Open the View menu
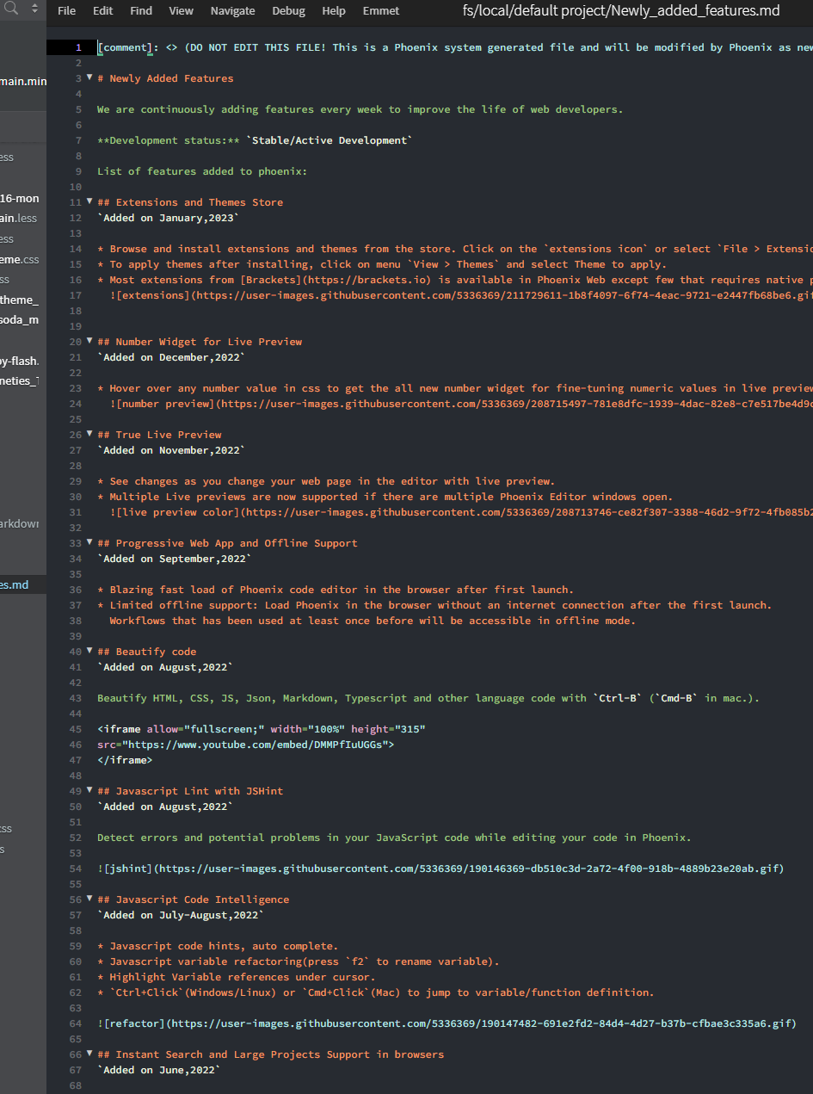This screenshot has width=813, height=1094. (x=181, y=11)
